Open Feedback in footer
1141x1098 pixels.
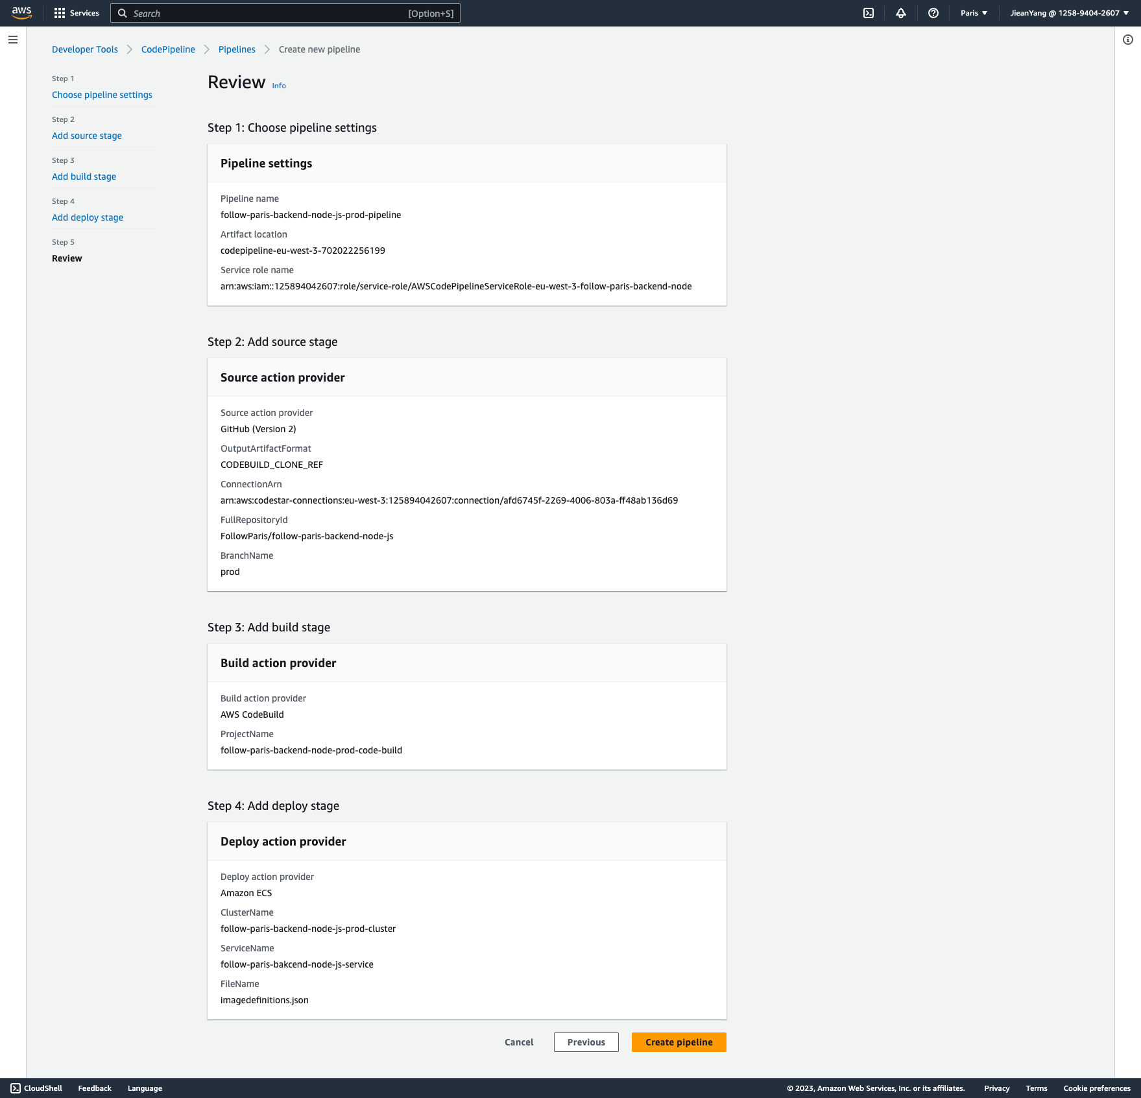tap(95, 1088)
